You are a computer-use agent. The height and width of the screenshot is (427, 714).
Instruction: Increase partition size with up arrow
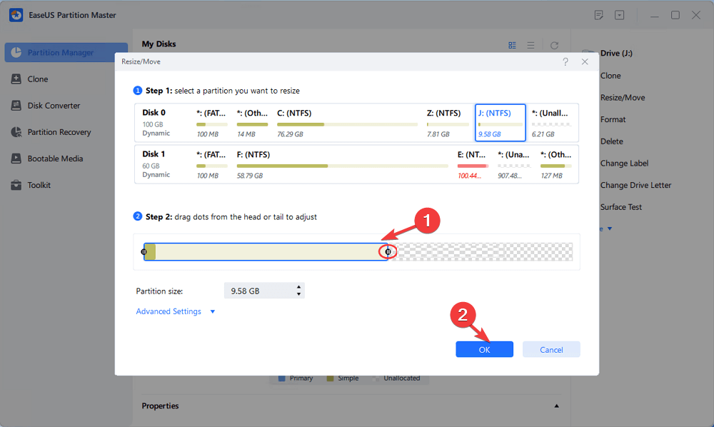pos(298,287)
